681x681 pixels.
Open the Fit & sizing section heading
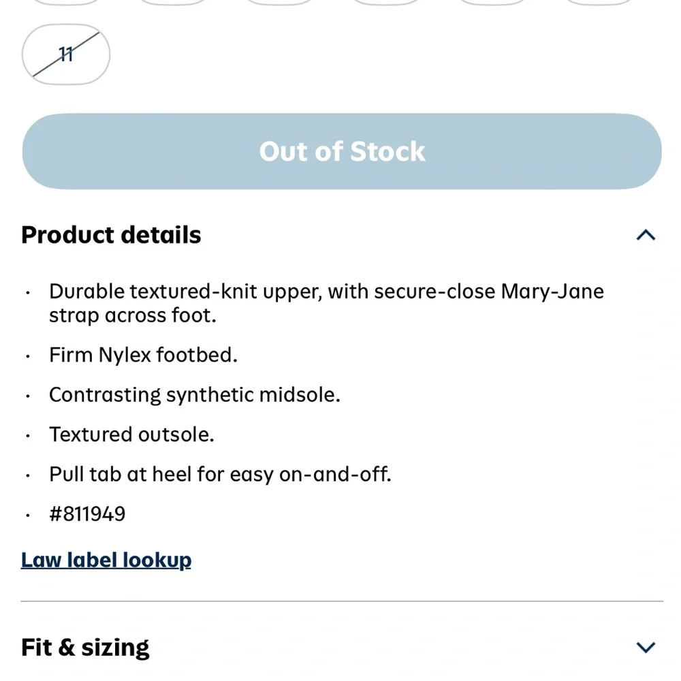tap(85, 647)
